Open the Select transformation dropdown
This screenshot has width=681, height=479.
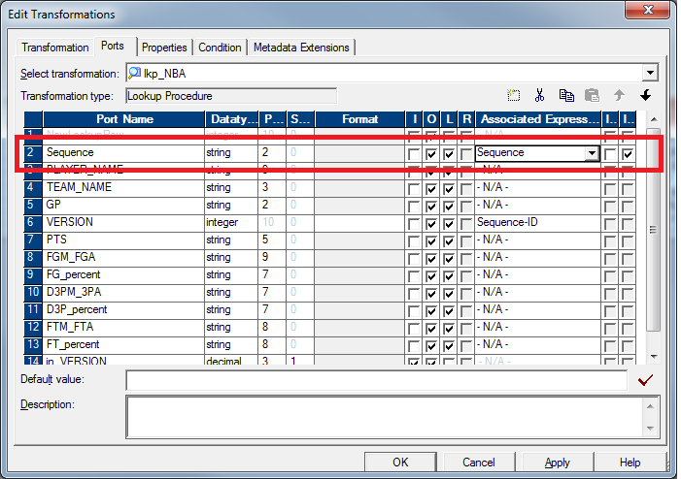point(650,73)
